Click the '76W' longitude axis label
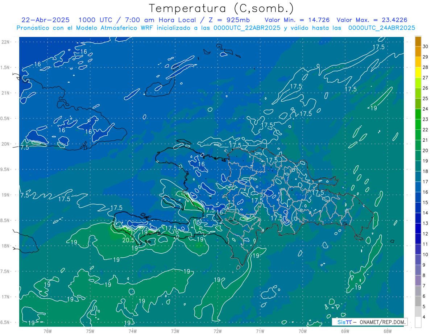The image size is (435, 336). click(47, 331)
